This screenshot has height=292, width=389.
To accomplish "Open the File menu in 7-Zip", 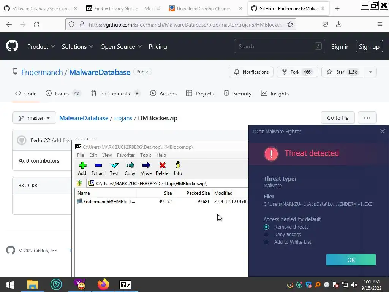I will [x=81, y=155].
